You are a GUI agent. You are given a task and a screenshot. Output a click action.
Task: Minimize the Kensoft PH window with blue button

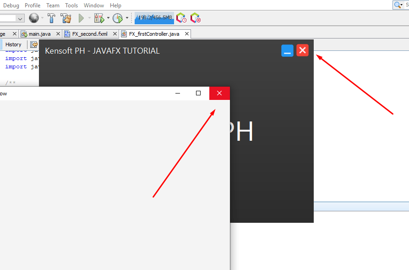coord(287,50)
